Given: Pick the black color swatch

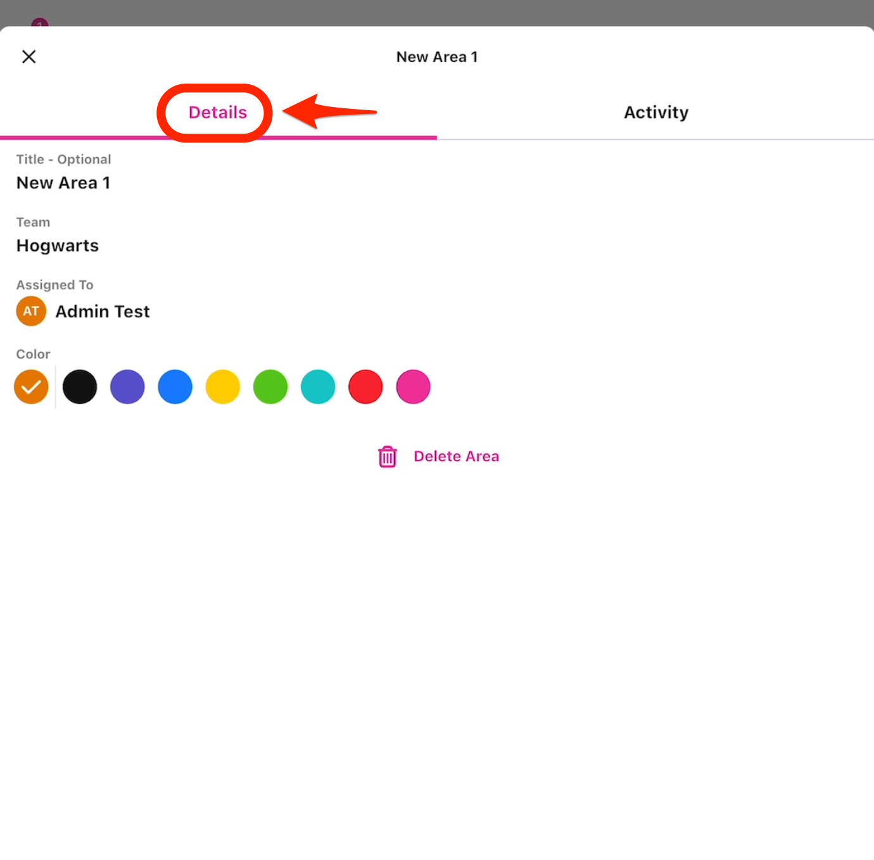Looking at the screenshot, I should pyautogui.click(x=80, y=387).
